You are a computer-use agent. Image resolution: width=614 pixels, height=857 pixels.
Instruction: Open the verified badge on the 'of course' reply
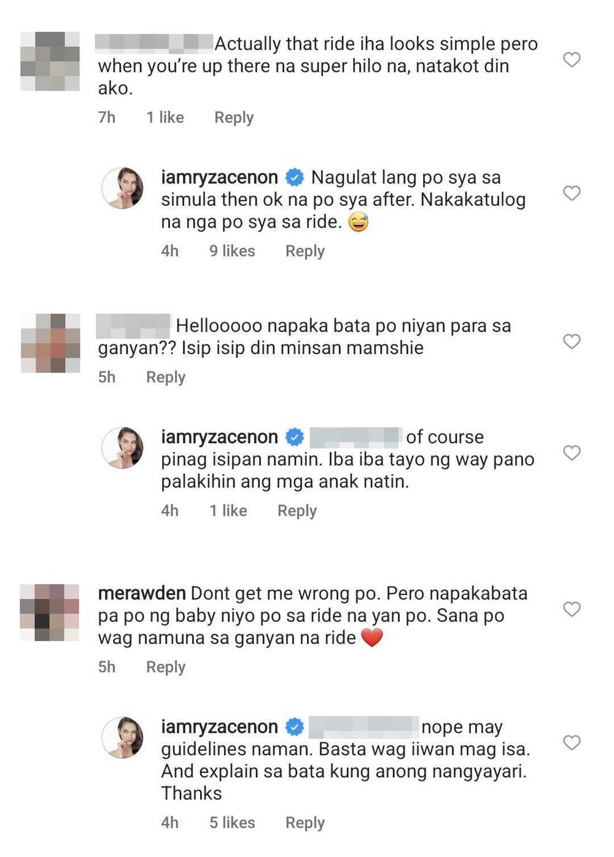click(x=295, y=437)
